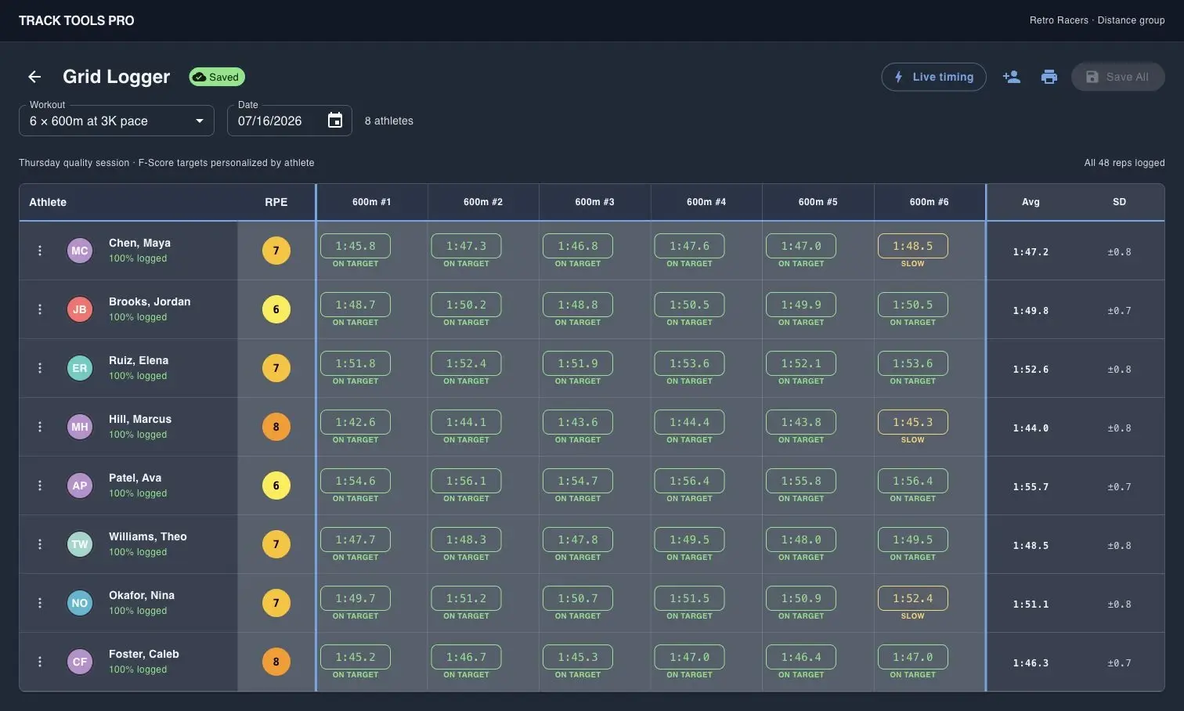The image size is (1184, 711).
Task: Click average 1:47.2 for Chen, Maya
Action: (x=1031, y=252)
